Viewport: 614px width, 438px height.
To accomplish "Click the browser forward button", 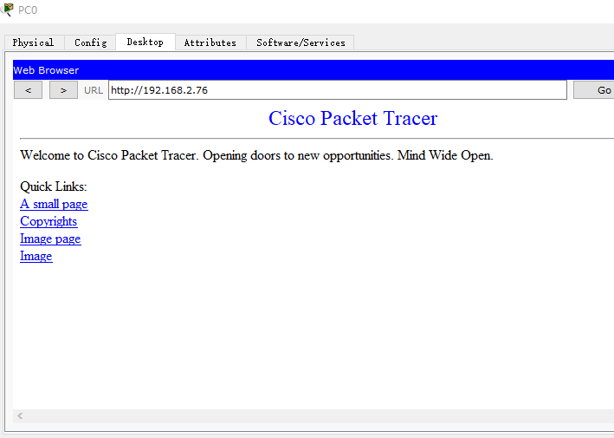I will [63, 90].
